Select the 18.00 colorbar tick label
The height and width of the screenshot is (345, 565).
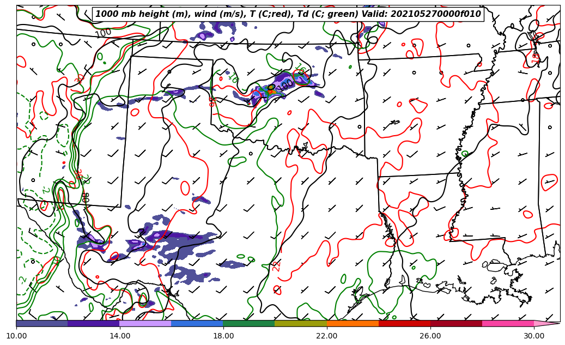[223, 336]
